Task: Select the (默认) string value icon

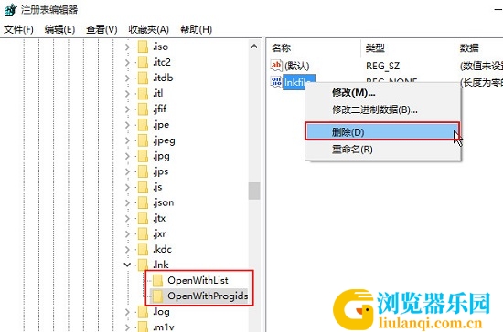Action: pos(276,66)
